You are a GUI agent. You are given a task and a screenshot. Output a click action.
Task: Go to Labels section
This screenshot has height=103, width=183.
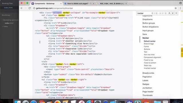pos(145,81)
